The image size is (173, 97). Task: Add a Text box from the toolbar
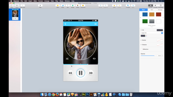click(68, 5)
